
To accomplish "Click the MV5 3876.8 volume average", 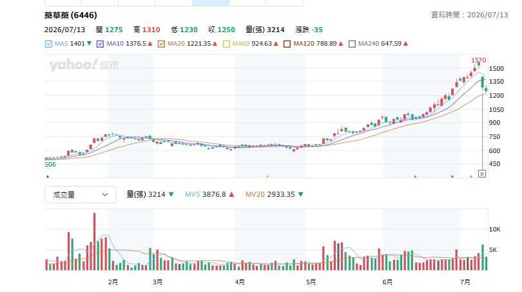I will tap(209, 194).
